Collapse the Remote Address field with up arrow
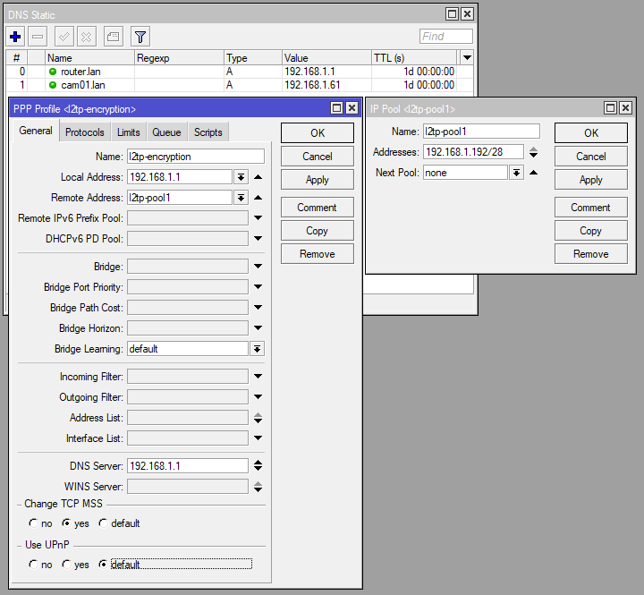644x595 pixels. pos(258,198)
